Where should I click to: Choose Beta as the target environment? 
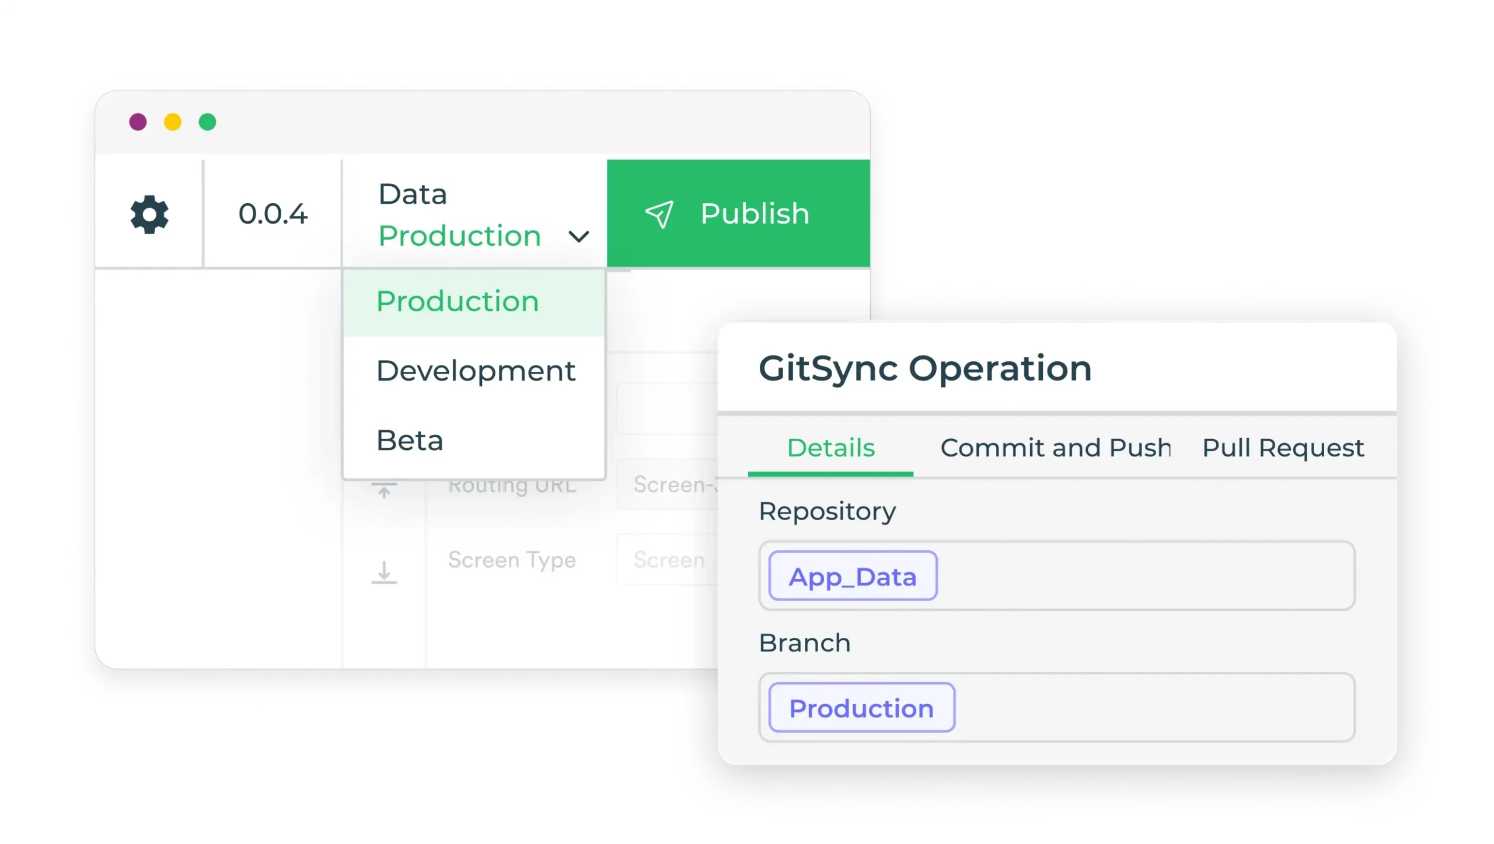coord(410,439)
